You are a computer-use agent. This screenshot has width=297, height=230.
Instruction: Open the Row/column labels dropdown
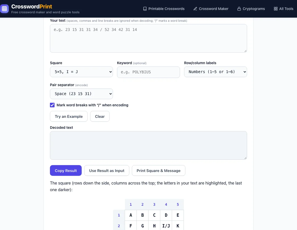coord(216,72)
